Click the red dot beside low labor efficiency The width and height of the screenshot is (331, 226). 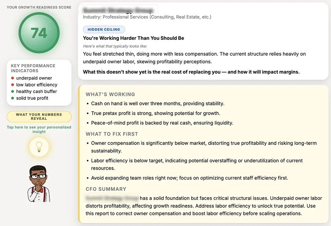13,85
